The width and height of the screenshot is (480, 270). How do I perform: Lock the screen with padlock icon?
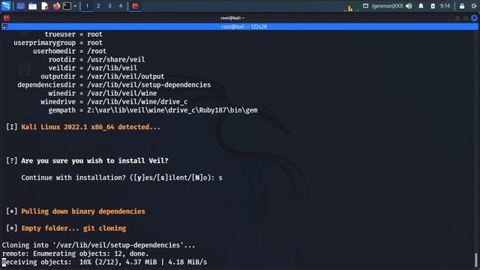click(462, 6)
